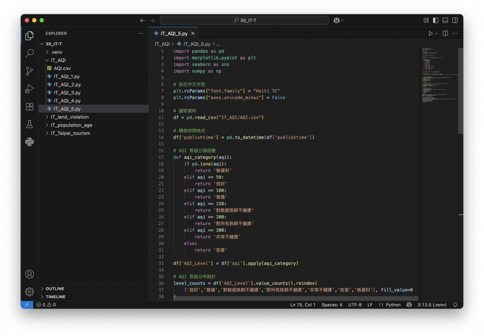Open notifications bell

(455, 304)
